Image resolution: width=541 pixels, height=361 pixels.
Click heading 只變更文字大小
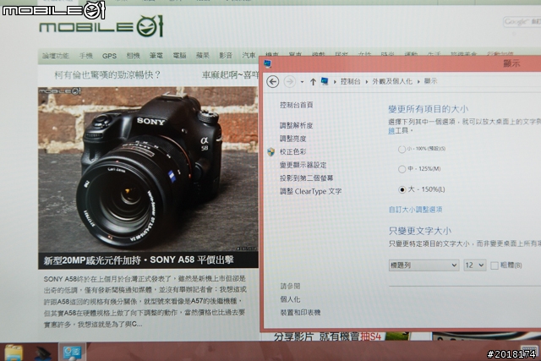pyautogui.click(x=420, y=231)
